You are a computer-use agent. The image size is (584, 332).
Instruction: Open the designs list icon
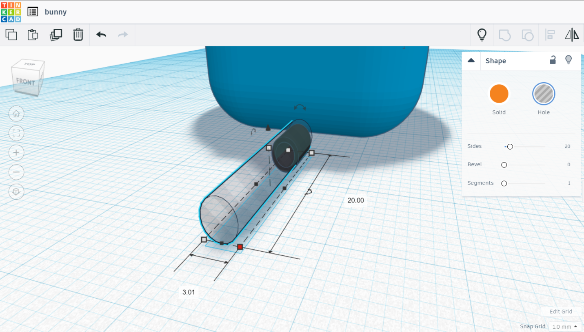33,12
